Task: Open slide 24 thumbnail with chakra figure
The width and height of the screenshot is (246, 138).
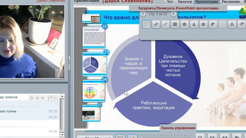Action: click(x=94, y=91)
